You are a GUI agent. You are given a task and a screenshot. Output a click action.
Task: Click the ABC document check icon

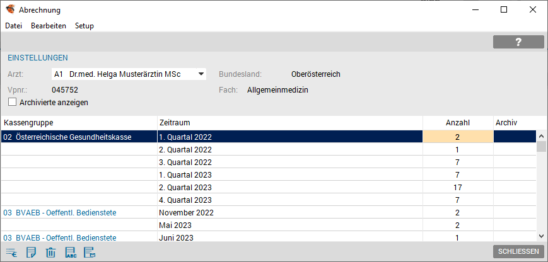tap(71, 252)
